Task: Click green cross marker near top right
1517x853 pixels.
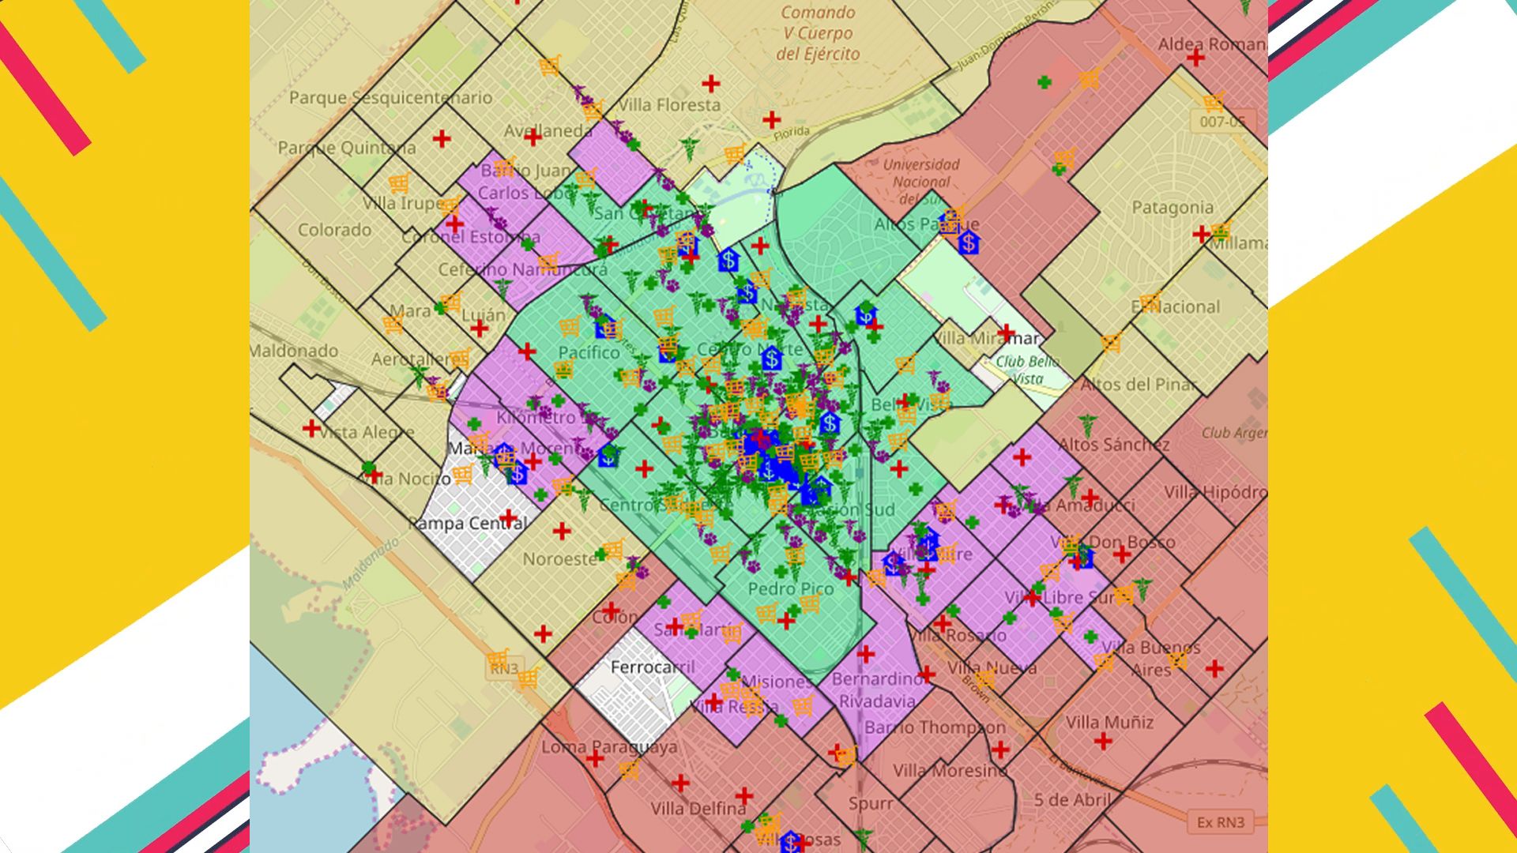Action: pyautogui.click(x=1045, y=81)
